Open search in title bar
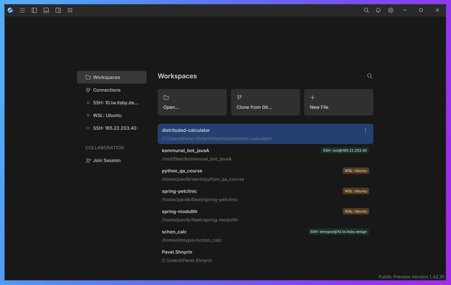Screen dimensions: 451x285 [x=366, y=10]
